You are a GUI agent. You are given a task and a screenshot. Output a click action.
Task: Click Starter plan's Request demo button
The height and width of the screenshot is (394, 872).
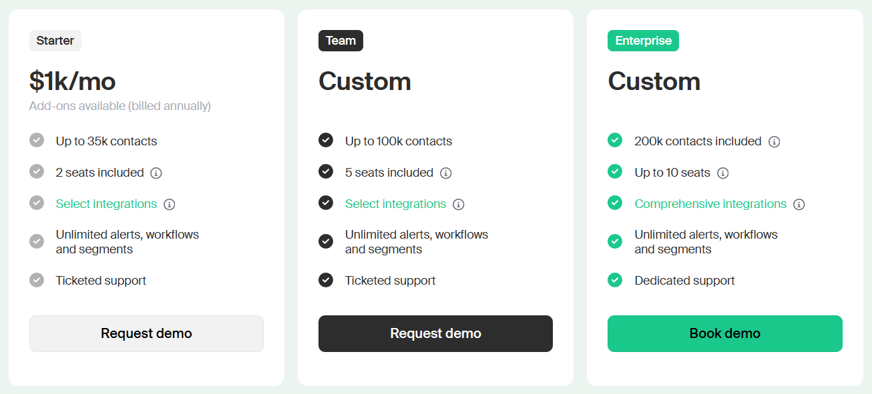pyautogui.click(x=146, y=333)
